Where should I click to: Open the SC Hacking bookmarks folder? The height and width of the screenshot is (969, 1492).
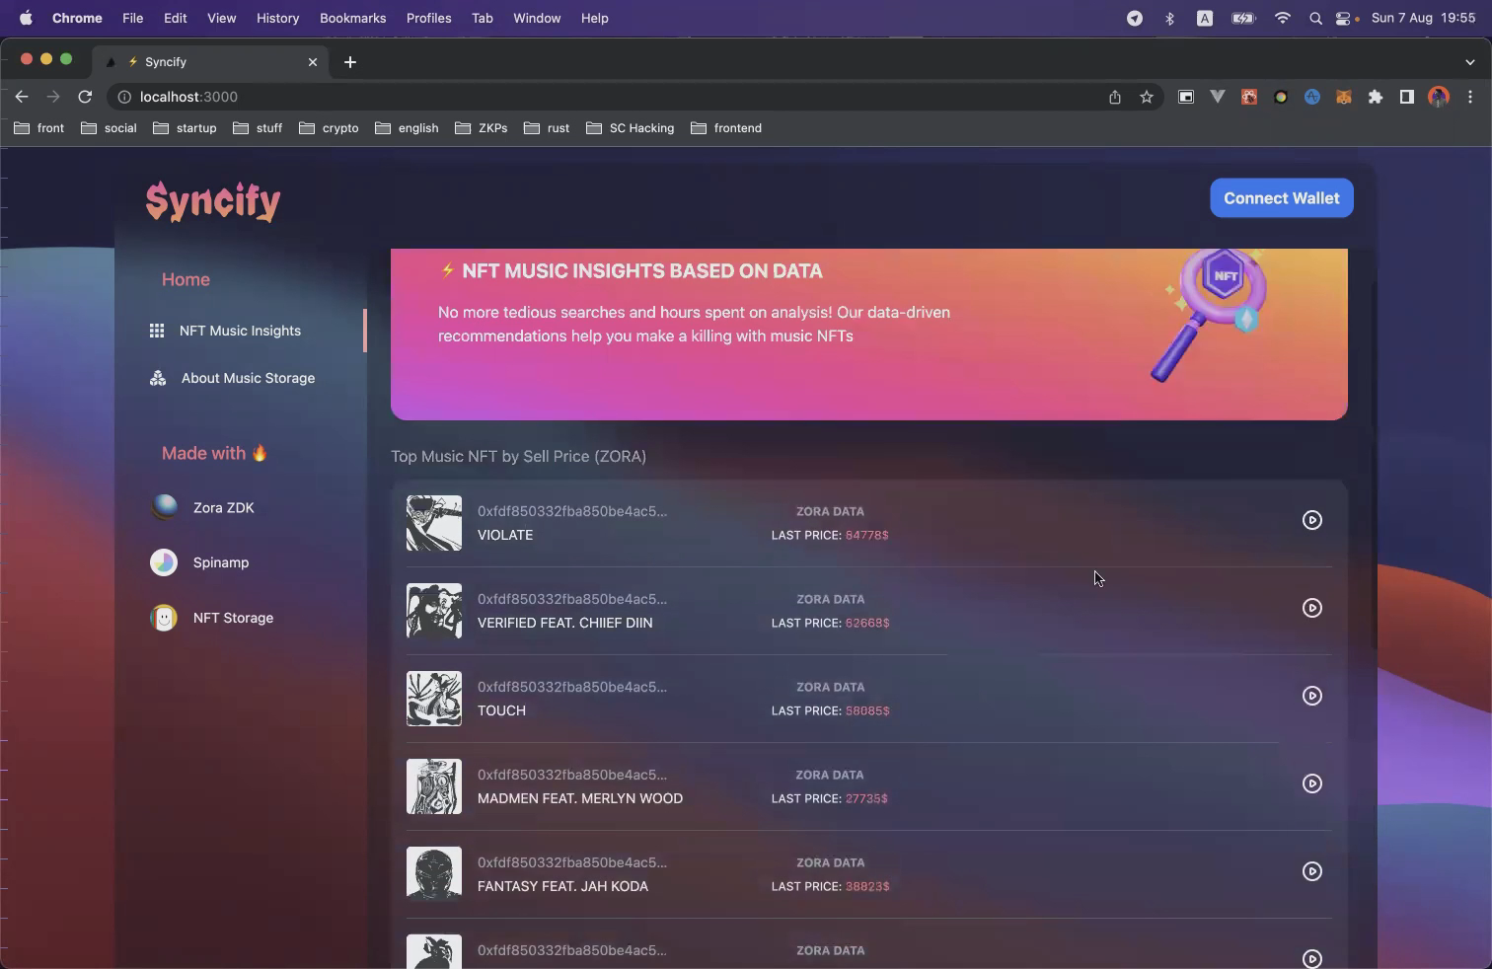click(x=630, y=128)
